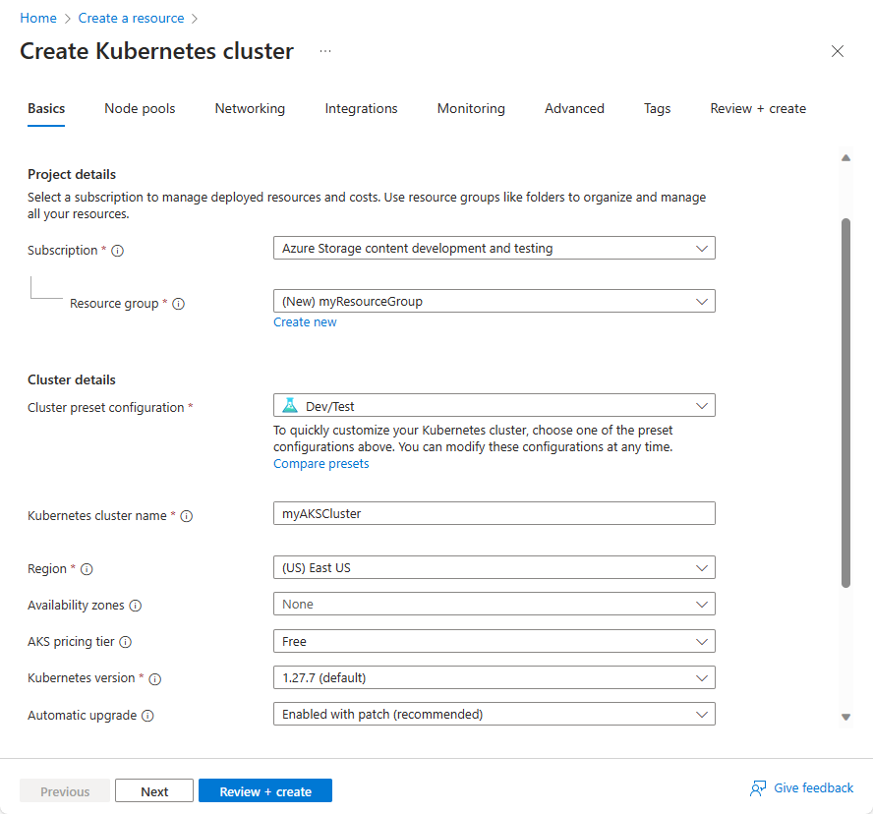
Task: Click the info icon next to Subscription
Action: coord(118,251)
